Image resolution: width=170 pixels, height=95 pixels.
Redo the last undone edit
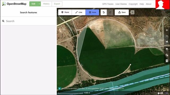pos(110,12)
